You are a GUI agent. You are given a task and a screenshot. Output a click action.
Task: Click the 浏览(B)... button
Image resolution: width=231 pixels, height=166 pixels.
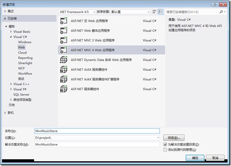tap(174, 138)
